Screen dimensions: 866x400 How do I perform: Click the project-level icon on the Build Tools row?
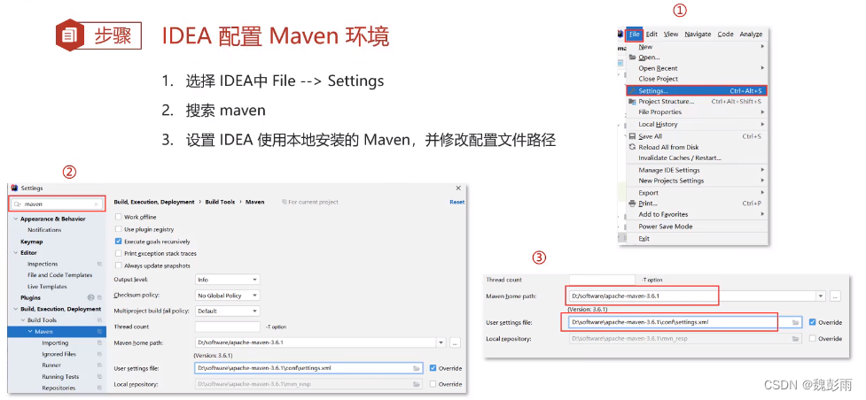tap(100, 320)
